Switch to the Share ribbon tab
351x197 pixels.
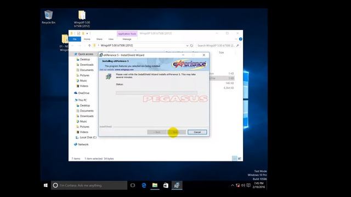click(x=99, y=39)
